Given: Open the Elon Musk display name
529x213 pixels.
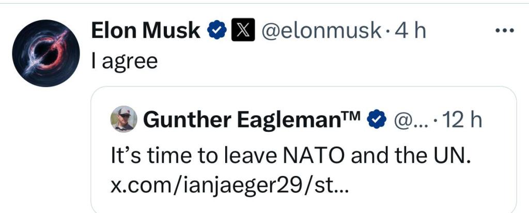Looking at the screenshot, I should coord(146,31).
